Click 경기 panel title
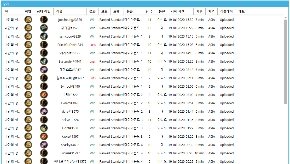 click(5, 4)
